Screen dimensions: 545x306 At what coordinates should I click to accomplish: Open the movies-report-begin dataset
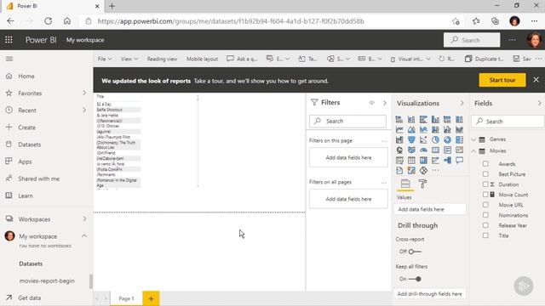(x=47, y=280)
